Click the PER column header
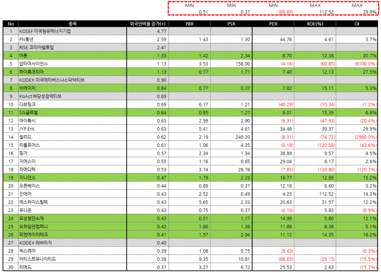The height and width of the screenshot is (273, 381). 273,24
